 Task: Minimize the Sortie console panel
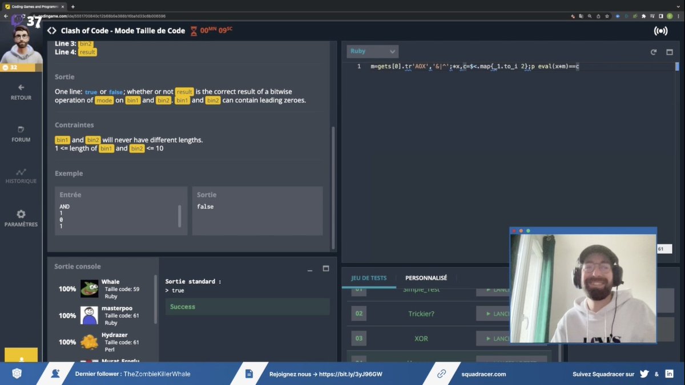(310, 269)
